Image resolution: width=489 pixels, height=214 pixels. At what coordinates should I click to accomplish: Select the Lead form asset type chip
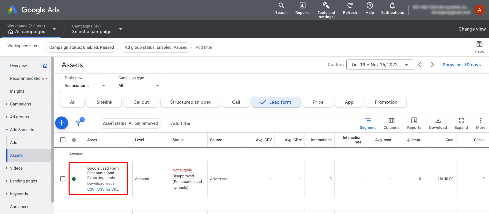(276, 102)
